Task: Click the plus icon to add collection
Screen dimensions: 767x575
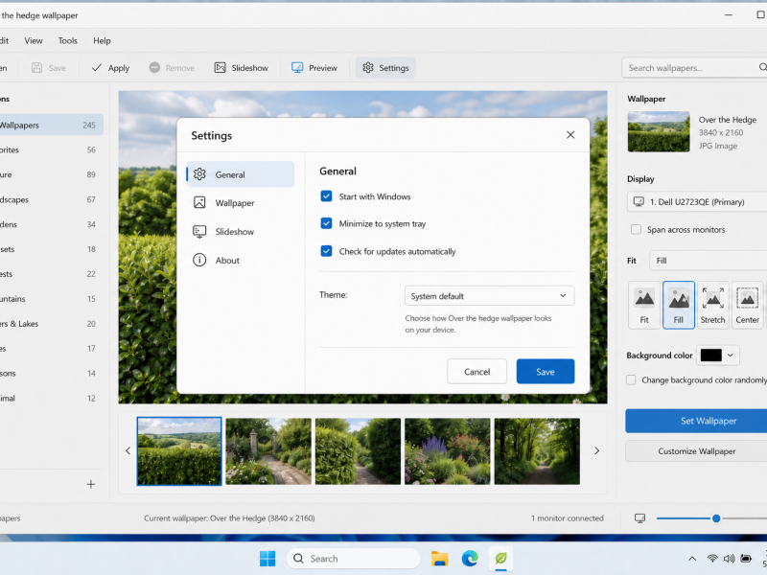Action: tap(91, 485)
